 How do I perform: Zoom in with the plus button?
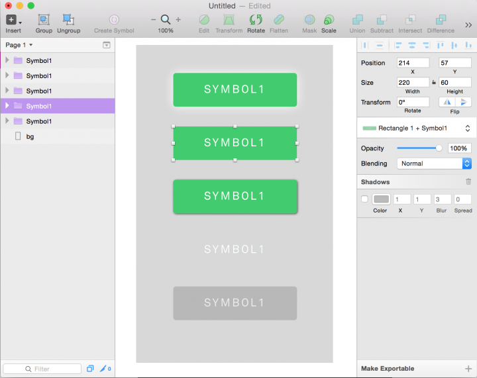(x=178, y=20)
